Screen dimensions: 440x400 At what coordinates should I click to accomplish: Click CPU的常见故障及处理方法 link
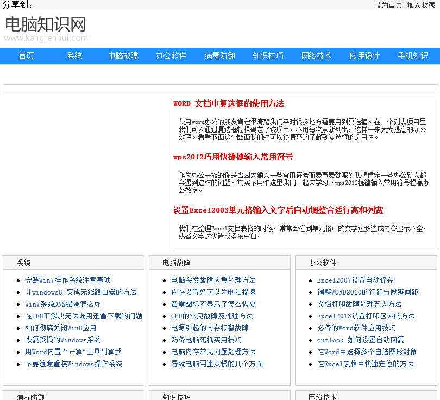tap(212, 316)
